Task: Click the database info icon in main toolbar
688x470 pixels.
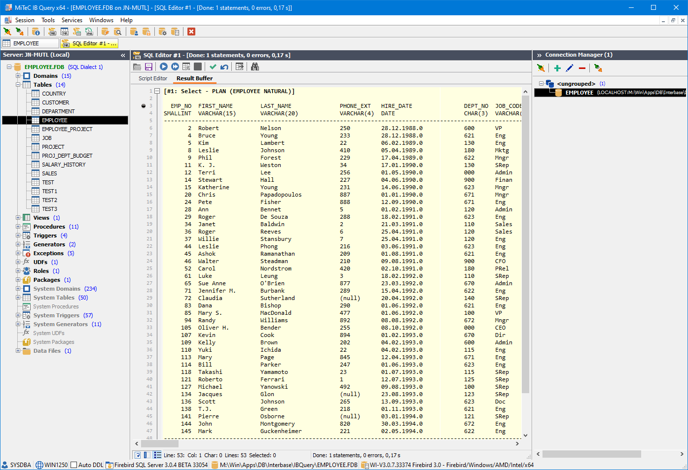Action: pos(36,32)
